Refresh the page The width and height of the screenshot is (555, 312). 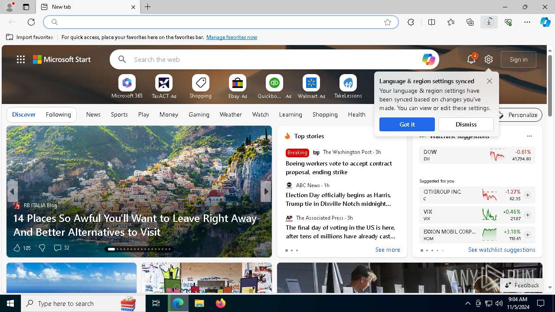point(31,22)
